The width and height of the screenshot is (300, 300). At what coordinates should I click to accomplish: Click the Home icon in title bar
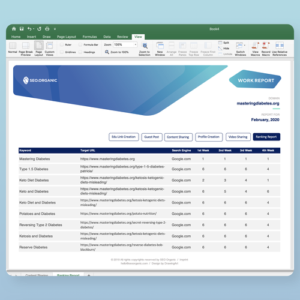click(14, 29)
